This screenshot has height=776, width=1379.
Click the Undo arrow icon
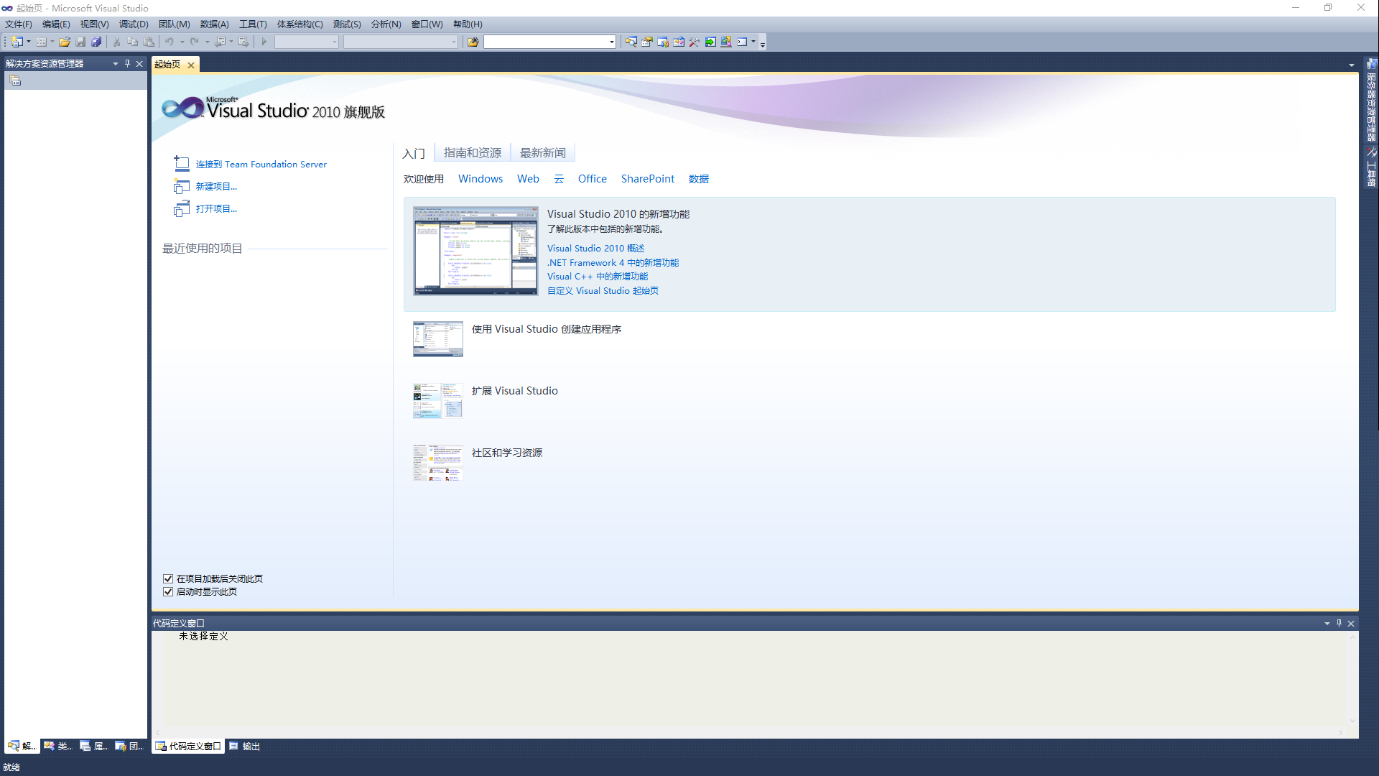[170, 42]
